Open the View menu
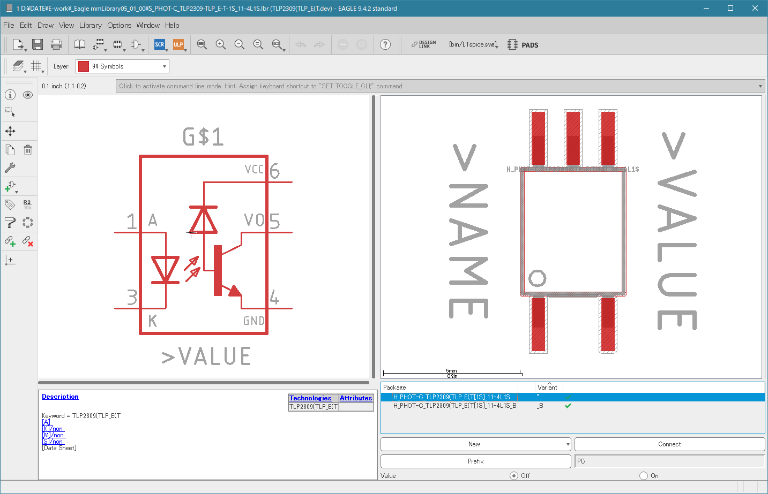 pos(66,25)
